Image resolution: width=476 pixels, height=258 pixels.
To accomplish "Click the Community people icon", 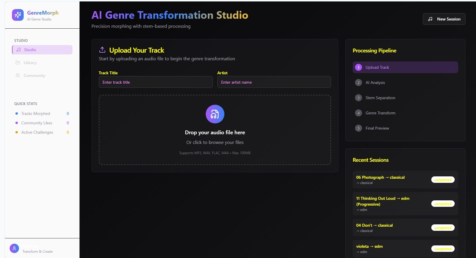I will [18, 75].
